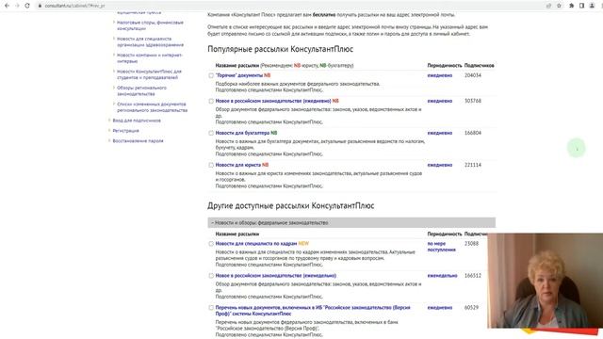Click ежедневно for Новости для бухгалтера row
603x339 pixels.
click(x=440, y=133)
